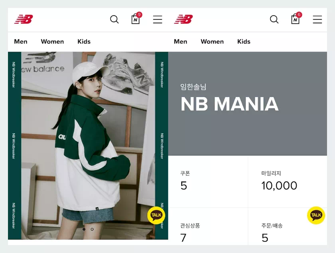Viewport: 335px width, 253px height.
Task: Open the right hamburger menu
Action: [x=317, y=19]
